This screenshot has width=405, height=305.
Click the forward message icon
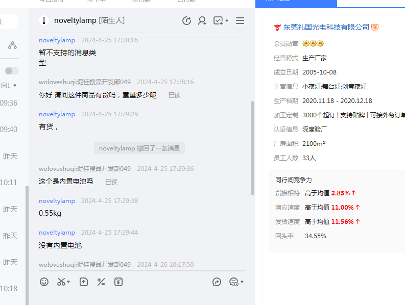[217, 282]
